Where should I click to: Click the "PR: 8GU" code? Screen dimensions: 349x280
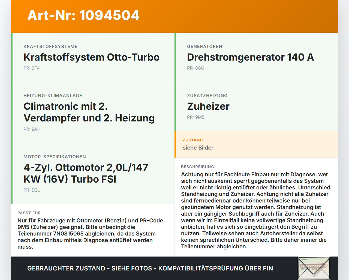pyautogui.click(x=195, y=68)
